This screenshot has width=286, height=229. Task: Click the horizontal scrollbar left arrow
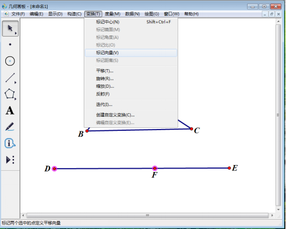pos(23,216)
